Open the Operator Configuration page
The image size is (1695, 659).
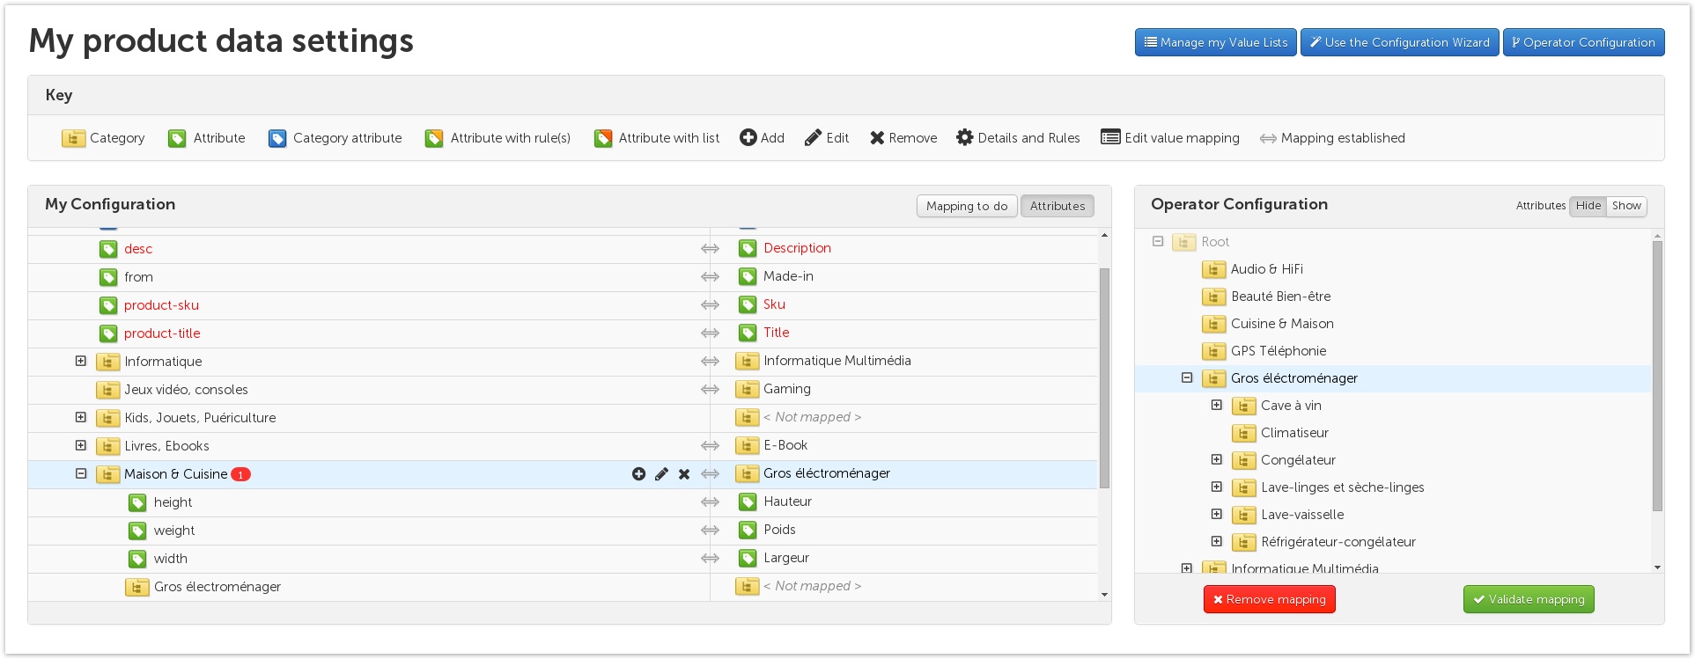(1582, 42)
